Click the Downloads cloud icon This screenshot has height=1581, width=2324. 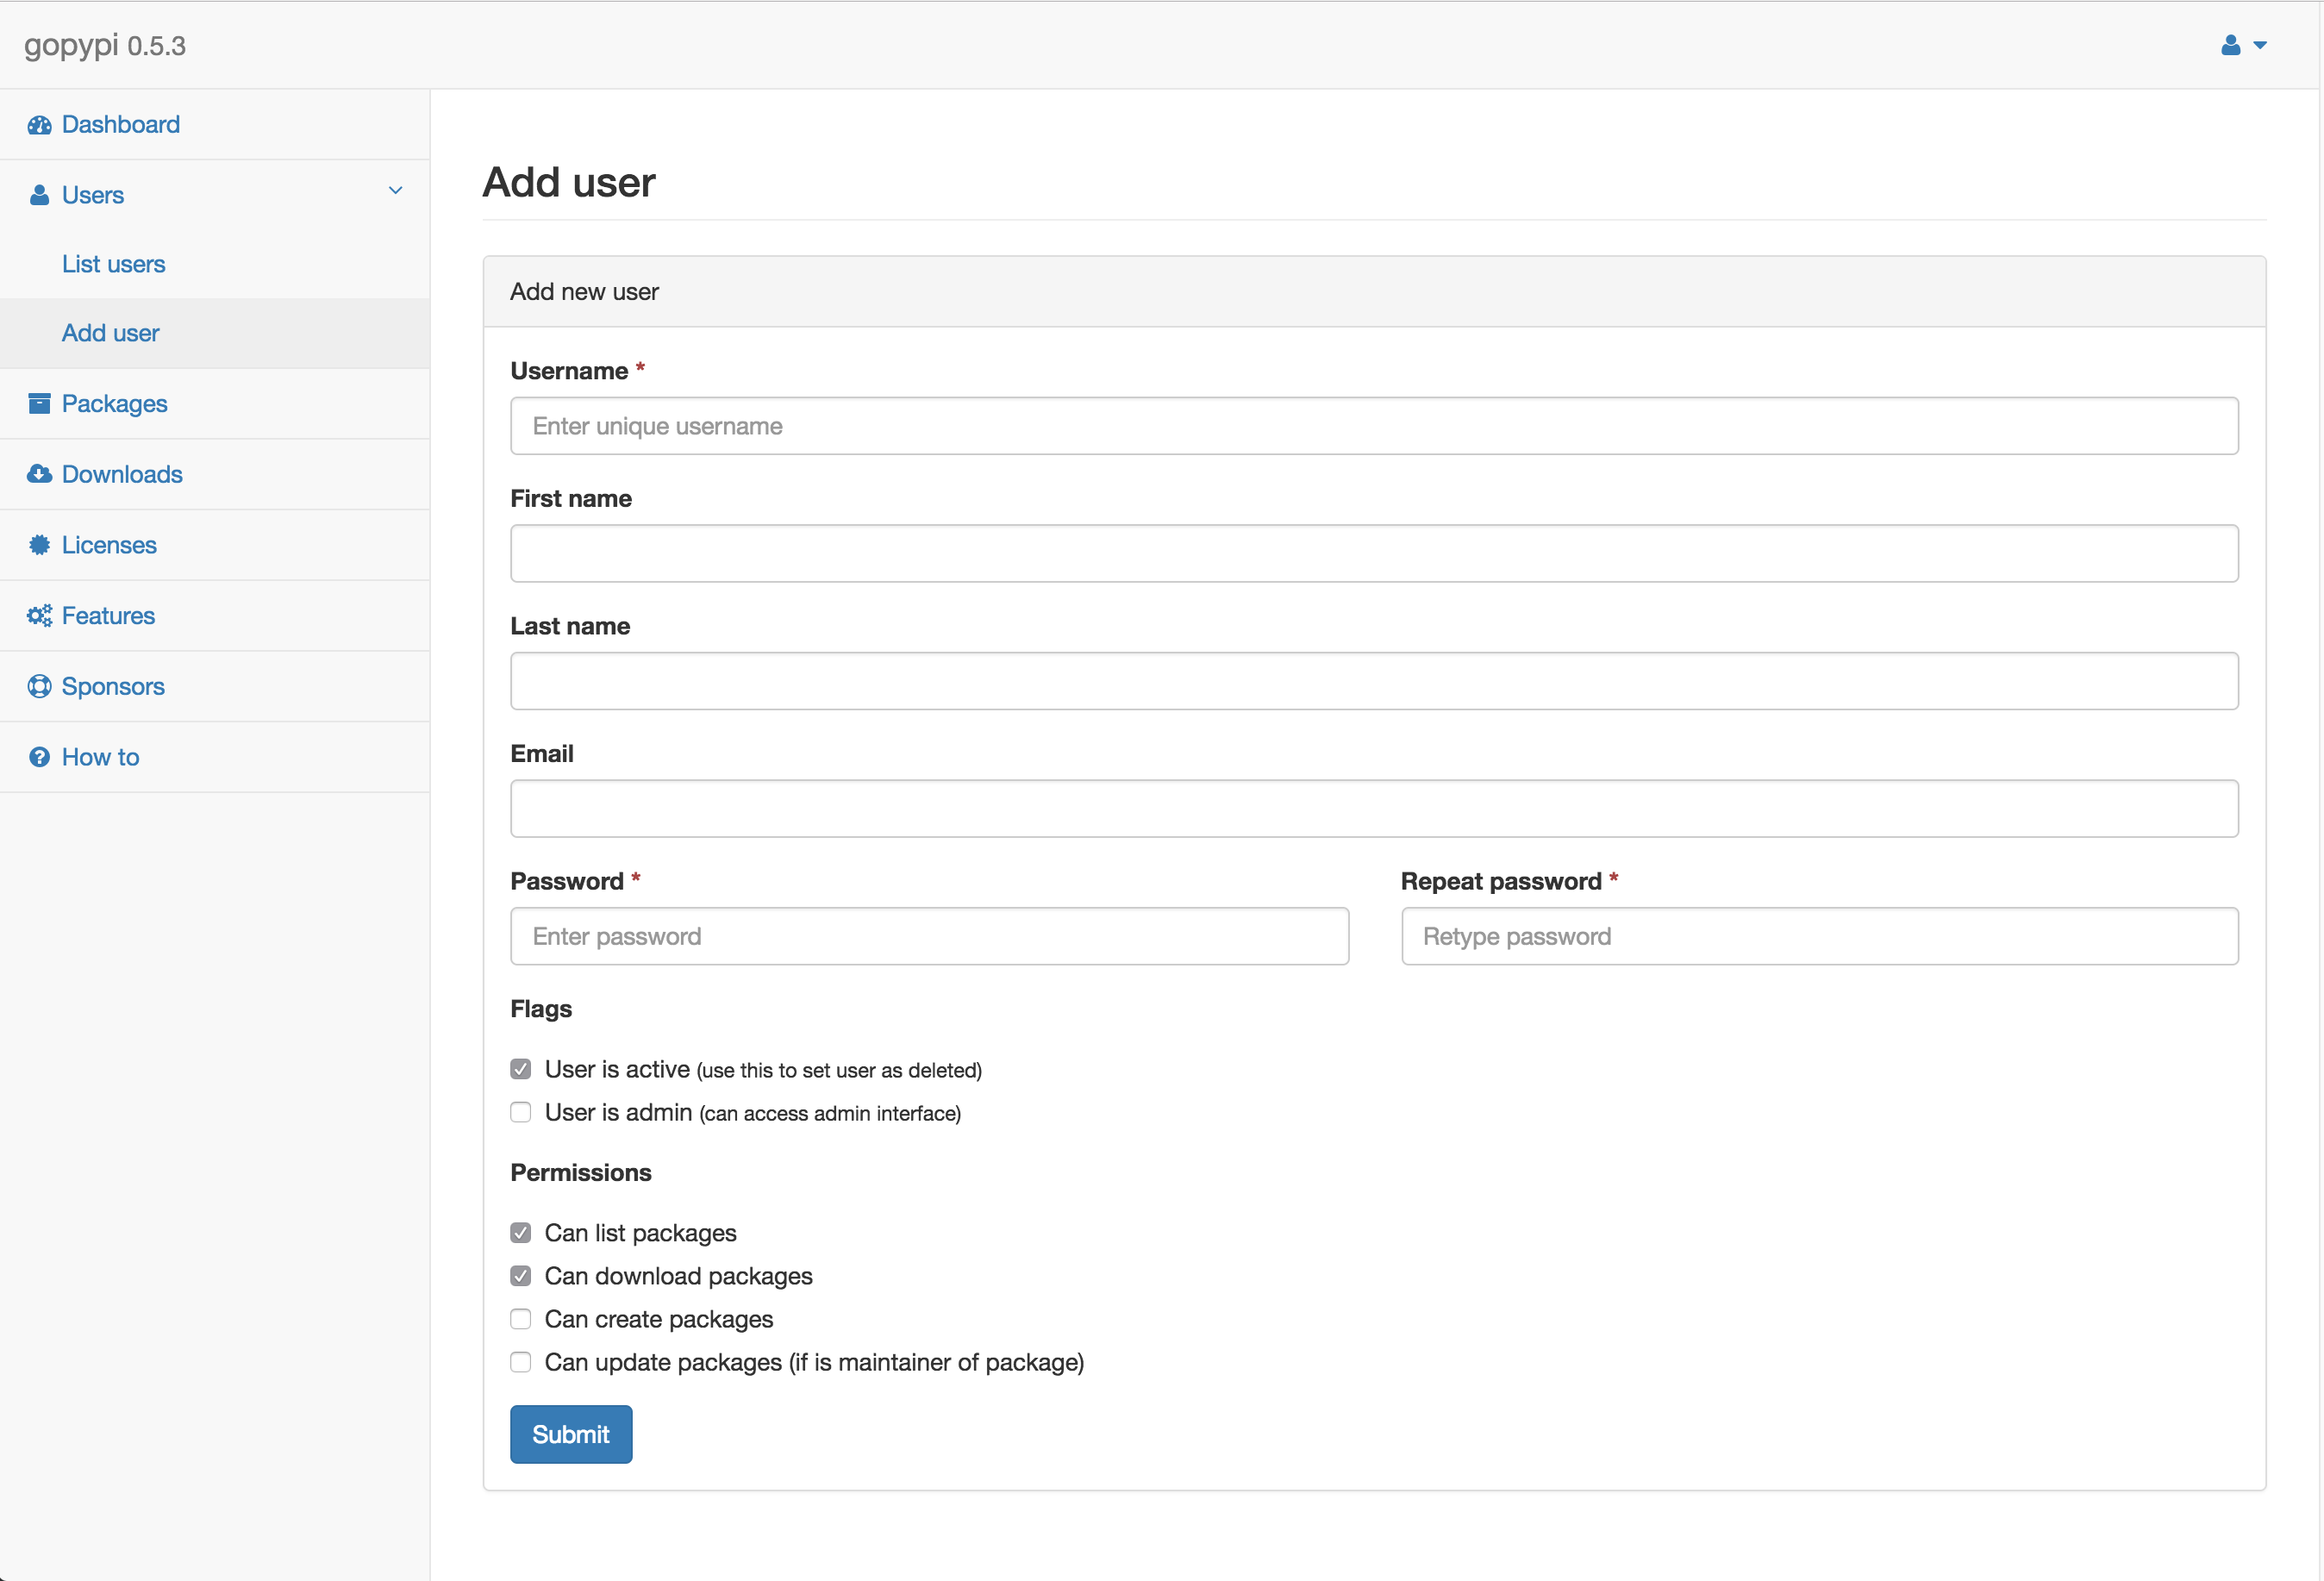point(39,474)
